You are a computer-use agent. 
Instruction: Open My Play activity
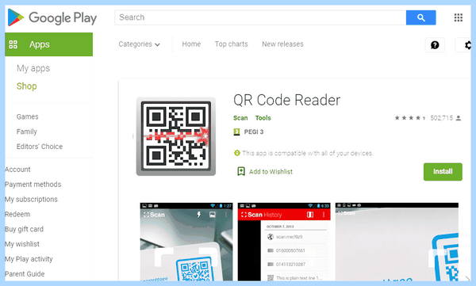[x=29, y=259]
